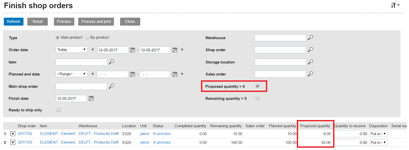Select the By-product radio button
The image size is (409, 150).
click(x=88, y=38)
